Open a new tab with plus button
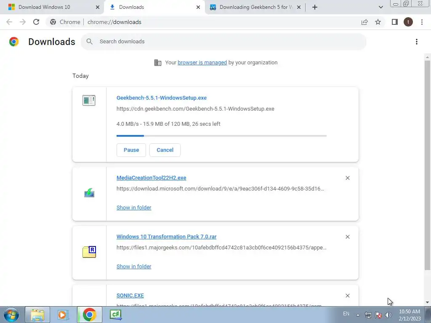431x323 pixels. coord(315,7)
